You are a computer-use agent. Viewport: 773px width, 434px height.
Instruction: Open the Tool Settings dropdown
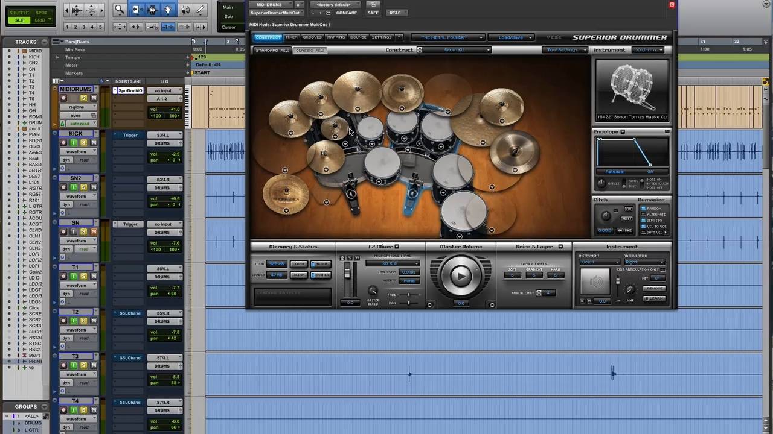pos(565,50)
